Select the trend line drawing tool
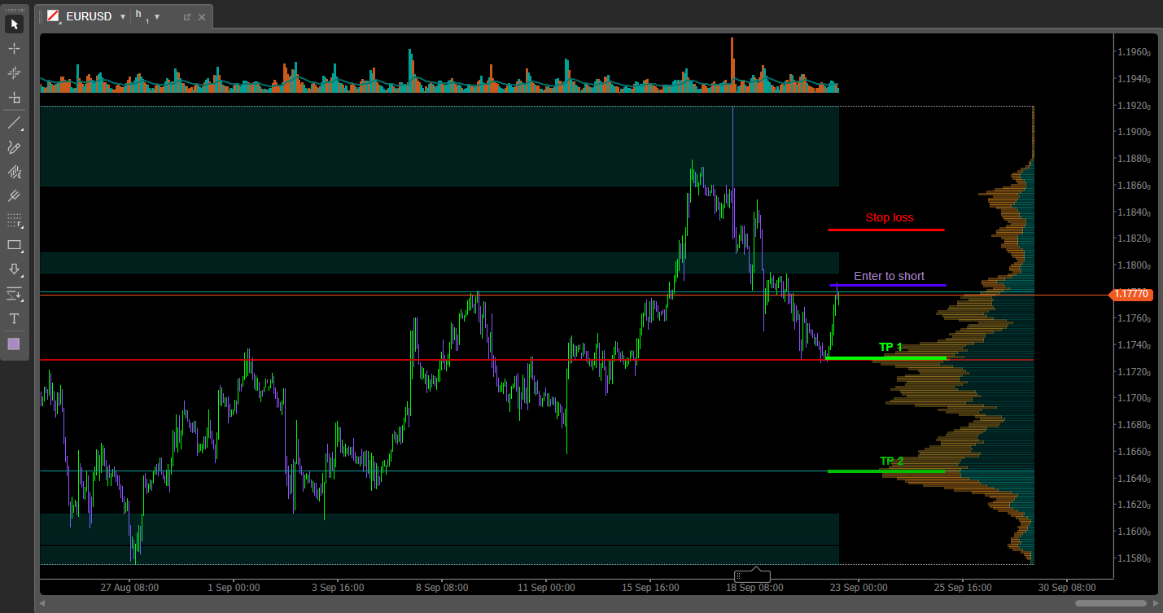The height and width of the screenshot is (613, 1163). click(14, 123)
